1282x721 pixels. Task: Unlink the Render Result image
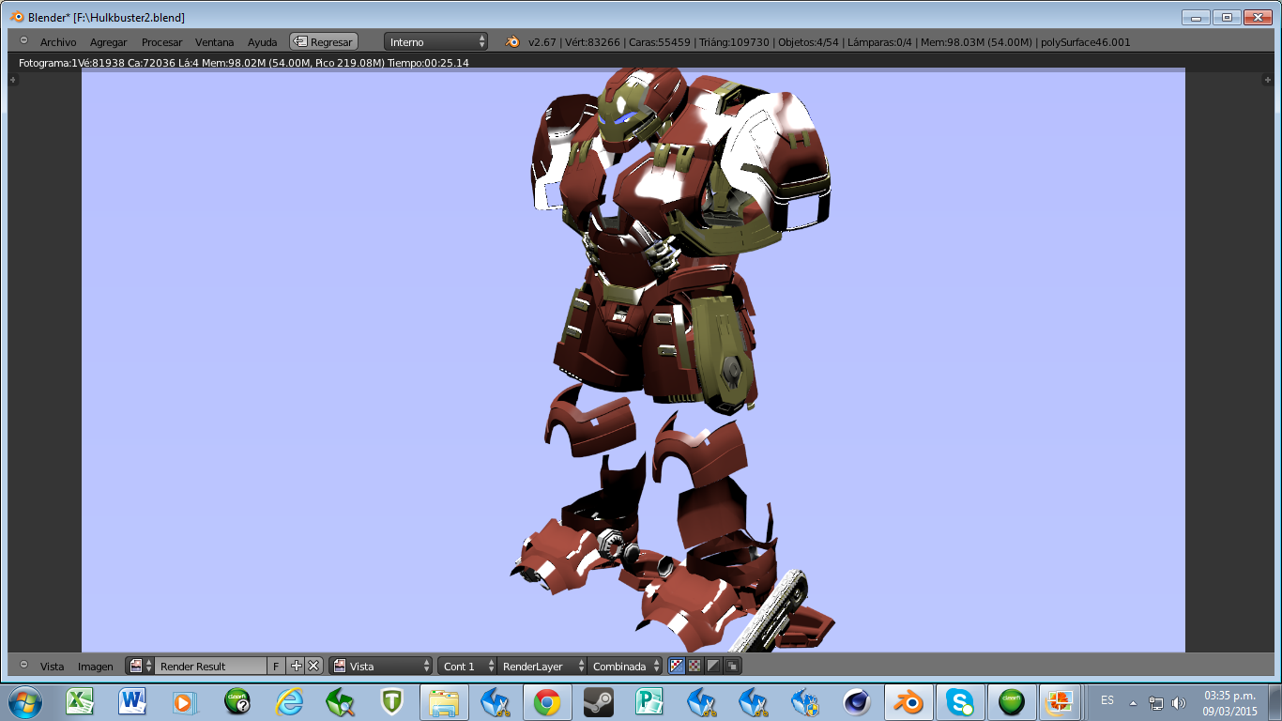[313, 666]
